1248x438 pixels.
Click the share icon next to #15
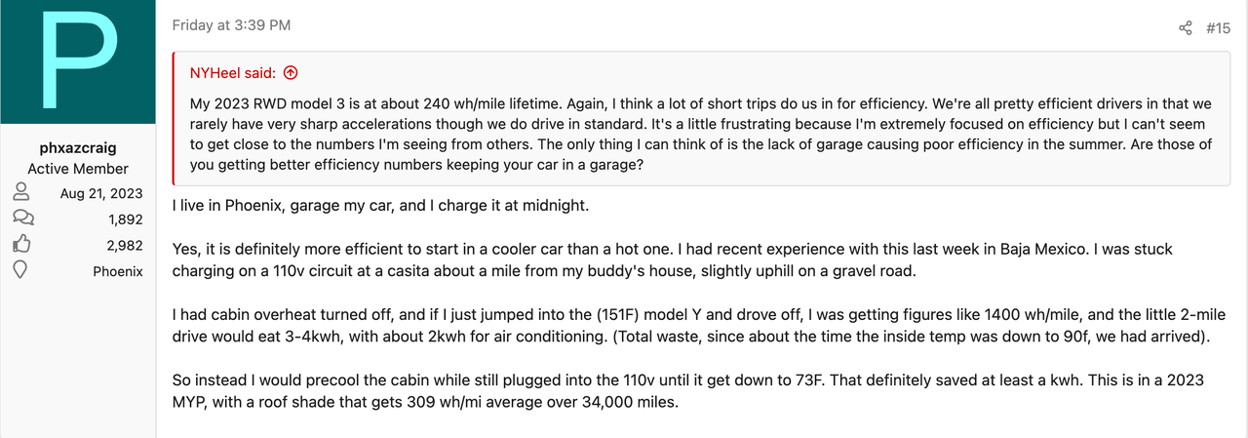[1186, 28]
